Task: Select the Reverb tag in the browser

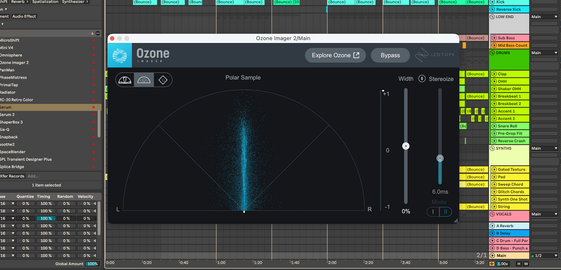Action: (19, 2)
